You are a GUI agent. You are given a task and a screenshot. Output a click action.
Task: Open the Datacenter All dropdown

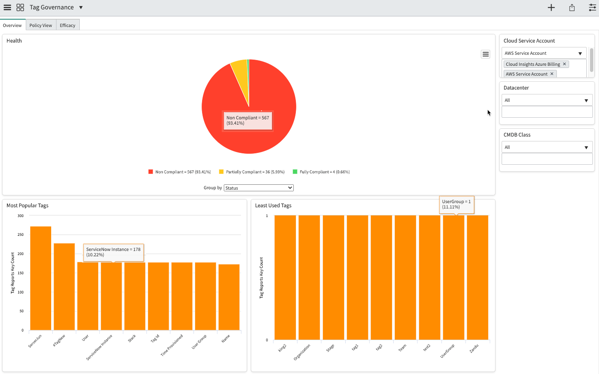[547, 100]
